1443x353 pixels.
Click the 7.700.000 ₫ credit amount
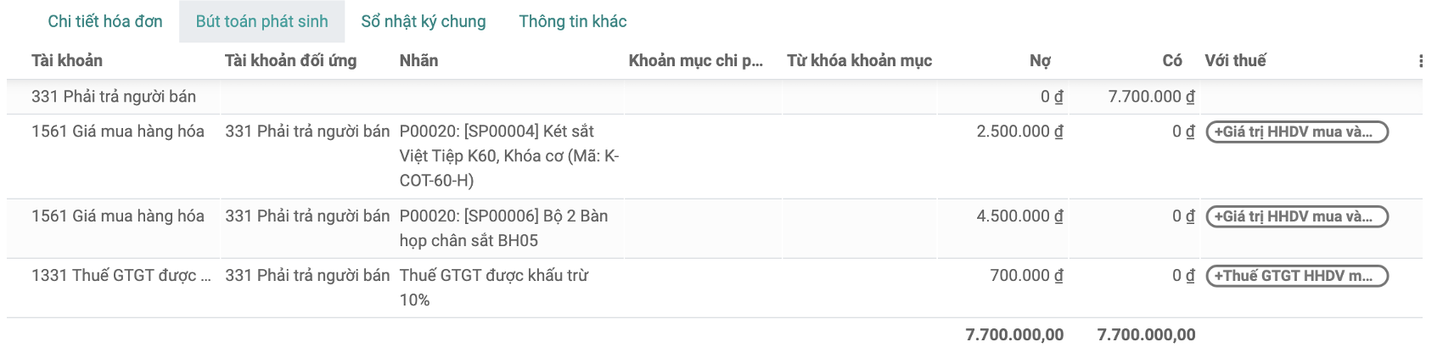click(x=1151, y=97)
